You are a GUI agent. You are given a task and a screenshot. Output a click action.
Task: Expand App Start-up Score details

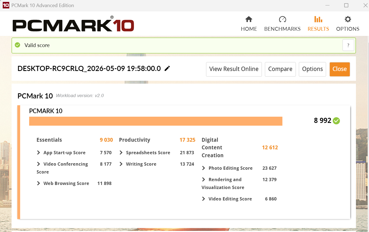pos(38,153)
